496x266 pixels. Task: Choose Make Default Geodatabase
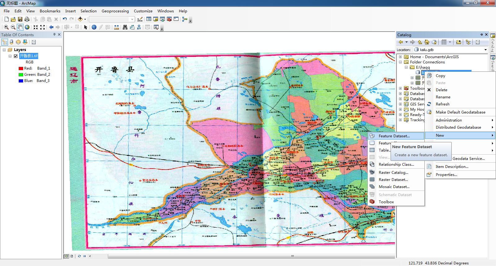click(460, 112)
